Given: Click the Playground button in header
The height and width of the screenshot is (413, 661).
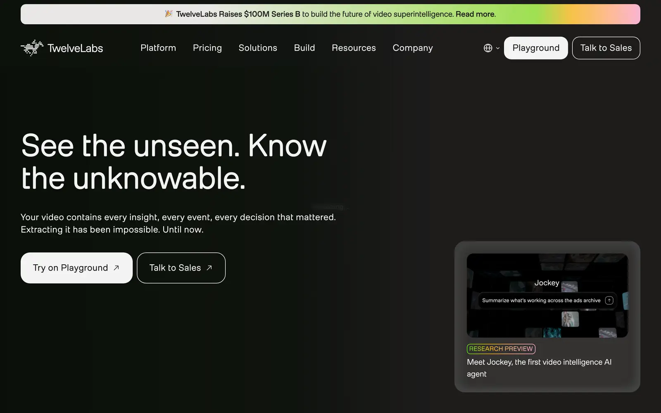Looking at the screenshot, I should 536,48.
